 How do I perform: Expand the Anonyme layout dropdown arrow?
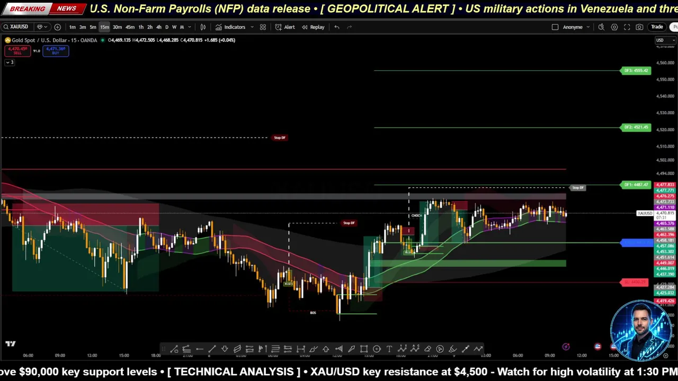click(588, 27)
